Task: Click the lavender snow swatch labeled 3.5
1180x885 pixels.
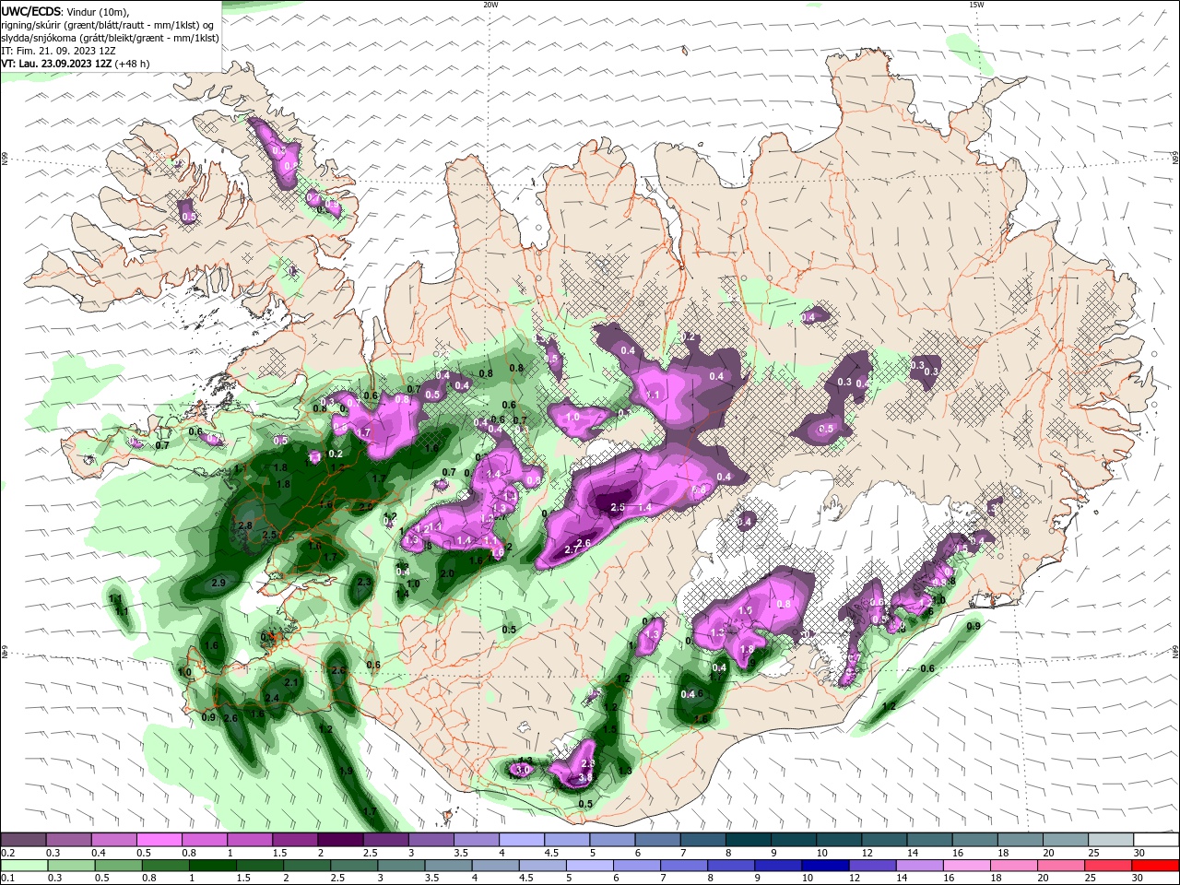Action: [477, 839]
